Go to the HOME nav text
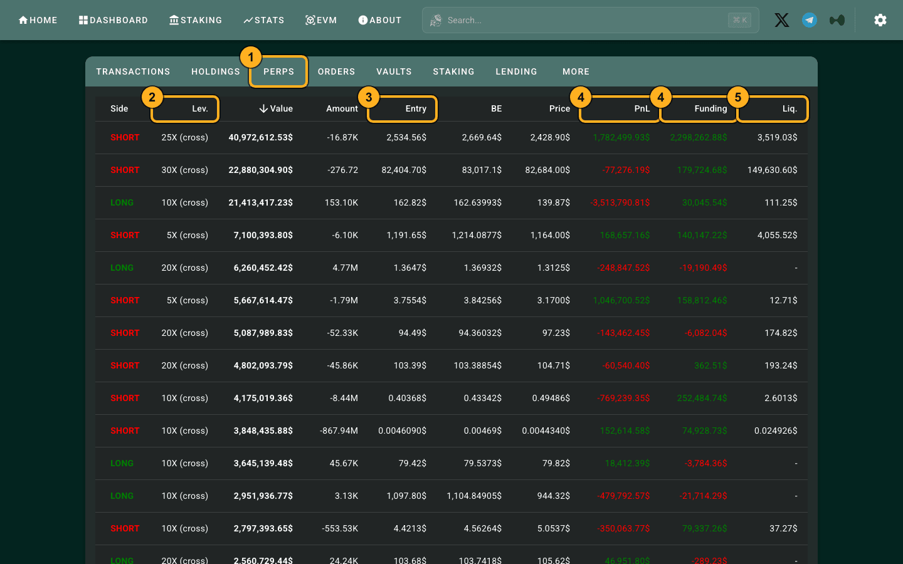Viewport: 903px width, 564px height. click(43, 20)
